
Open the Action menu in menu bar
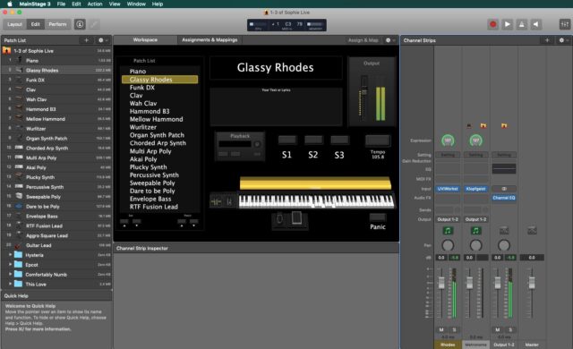click(95, 4)
